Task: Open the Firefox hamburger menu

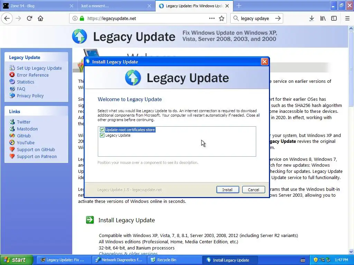Action: (347, 19)
